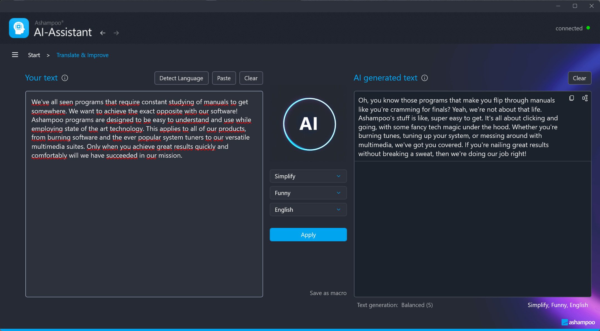
Task: Go back with the left arrow
Action: coord(103,33)
